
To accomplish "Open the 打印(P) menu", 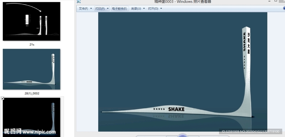I will 100,9.
